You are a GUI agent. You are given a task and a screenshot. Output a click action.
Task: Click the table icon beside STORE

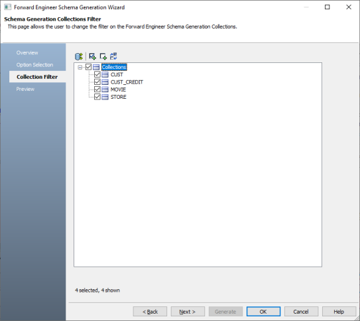pos(105,97)
